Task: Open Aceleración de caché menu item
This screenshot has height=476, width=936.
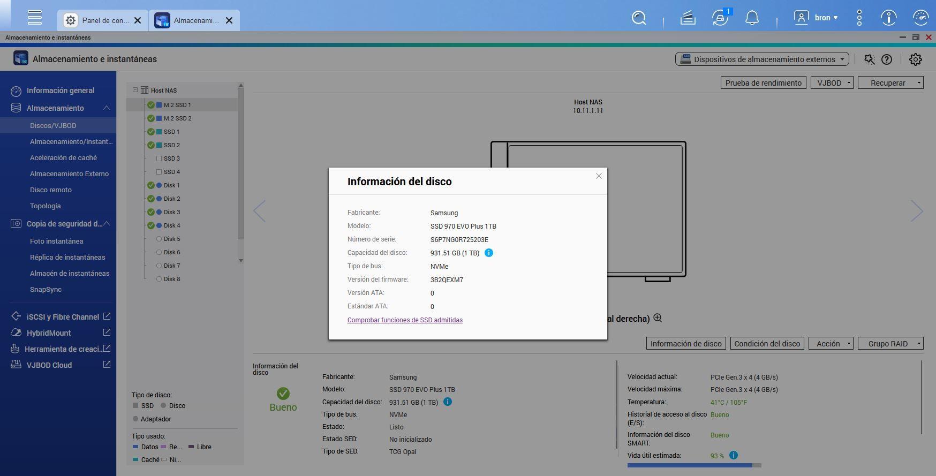Action: tap(63, 157)
